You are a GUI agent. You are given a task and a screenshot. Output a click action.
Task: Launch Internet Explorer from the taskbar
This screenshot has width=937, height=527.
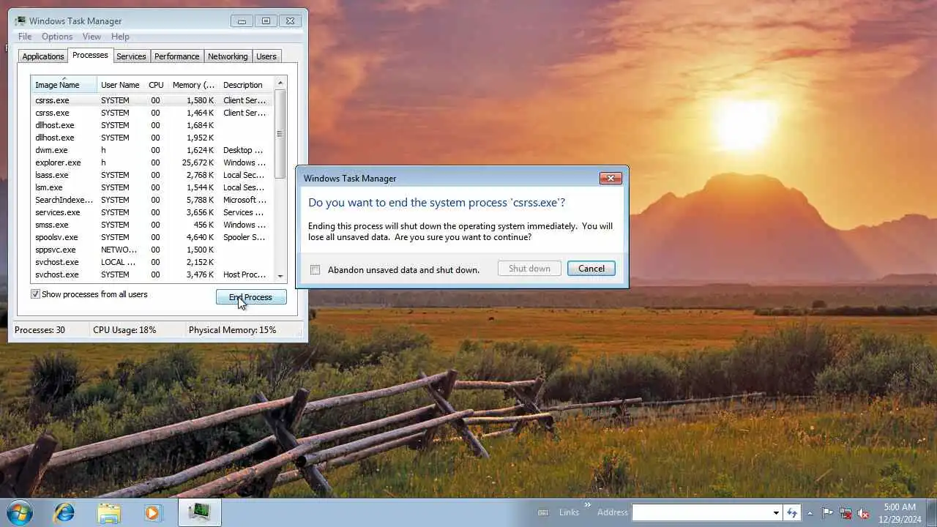point(64,512)
